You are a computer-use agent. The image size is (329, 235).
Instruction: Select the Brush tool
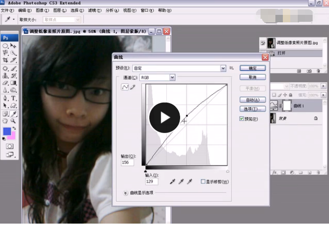(x=13, y=68)
